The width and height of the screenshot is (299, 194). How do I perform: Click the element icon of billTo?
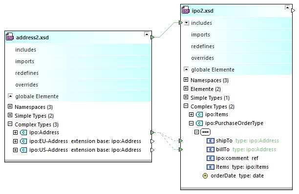pos(211,149)
